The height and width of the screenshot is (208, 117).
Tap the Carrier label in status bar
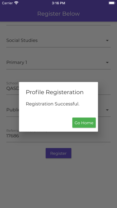pyautogui.click(x=7, y=3)
